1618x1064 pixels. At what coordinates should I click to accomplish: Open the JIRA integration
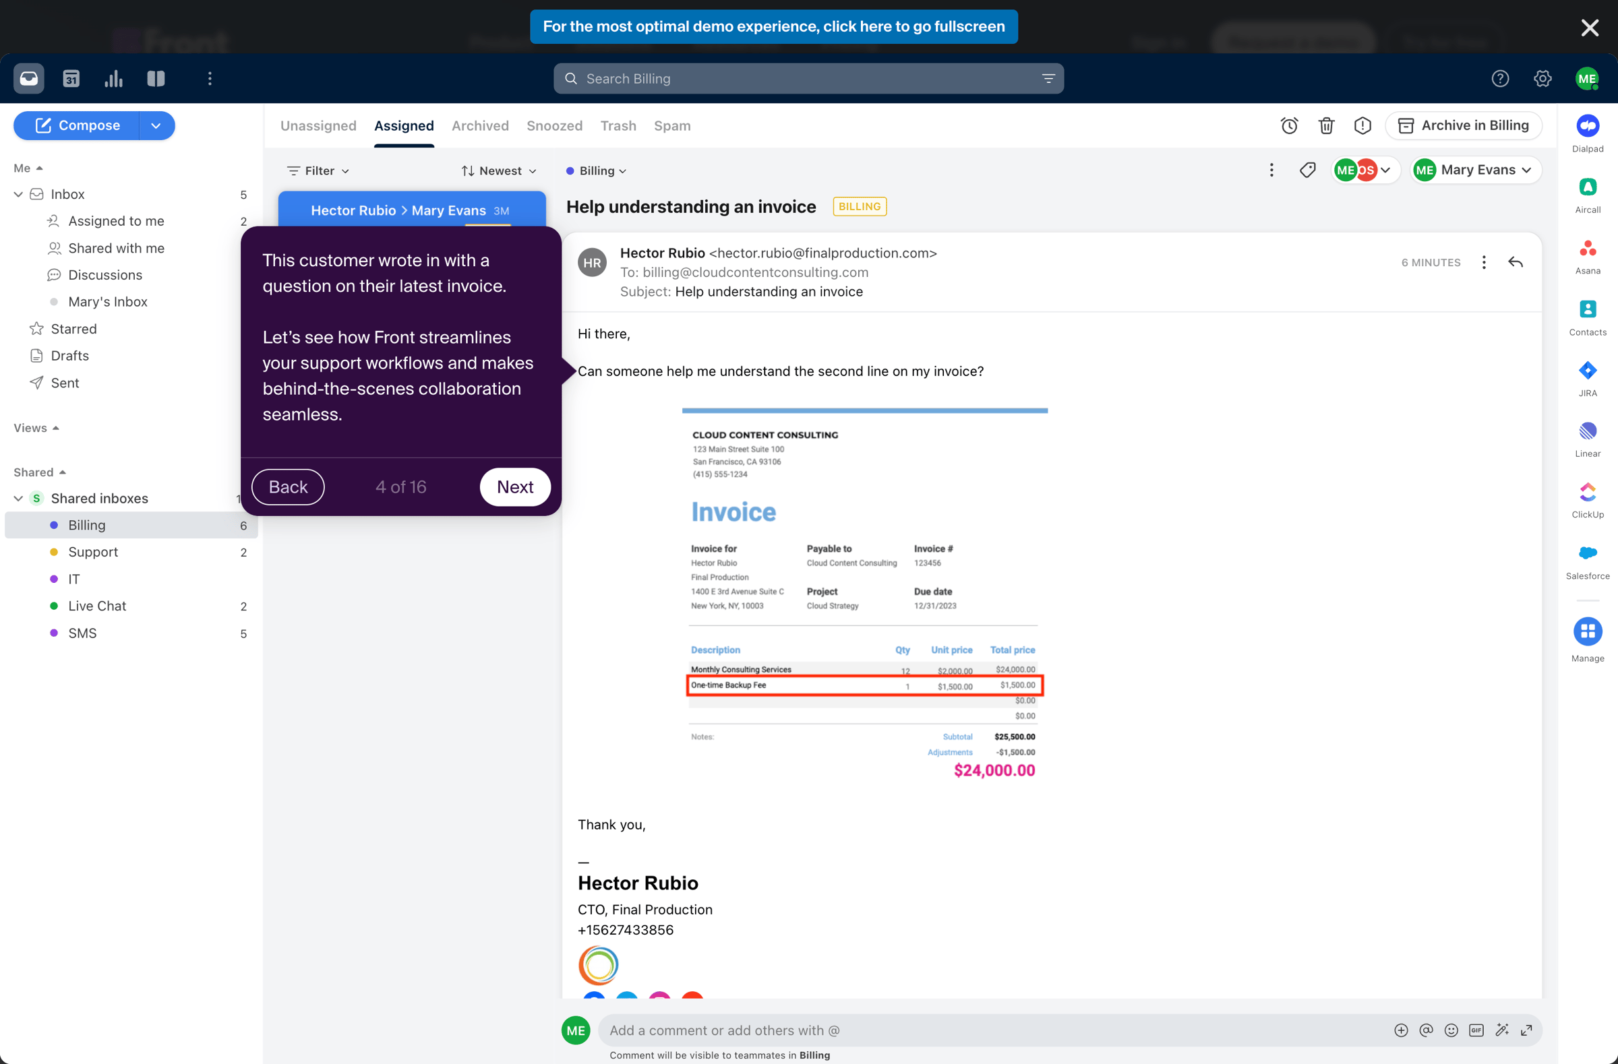click(1588, 378)
